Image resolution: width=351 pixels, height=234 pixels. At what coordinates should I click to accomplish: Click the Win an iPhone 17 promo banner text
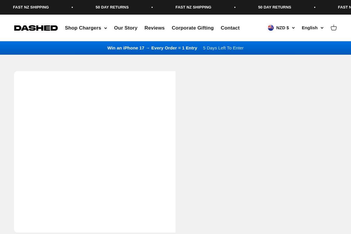coord(152,48)
